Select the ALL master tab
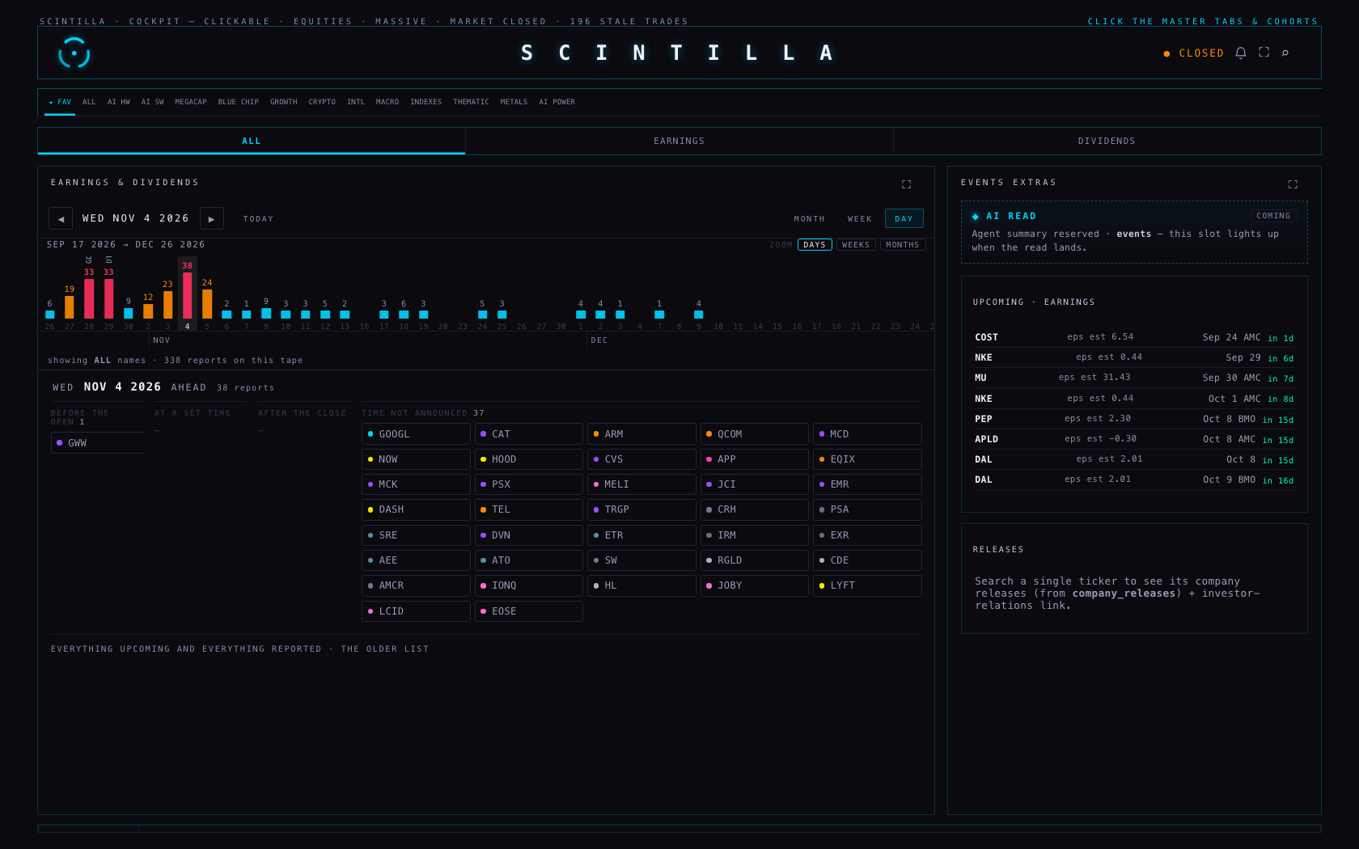Screen dimensions: 1359x849 click(252, 141)
